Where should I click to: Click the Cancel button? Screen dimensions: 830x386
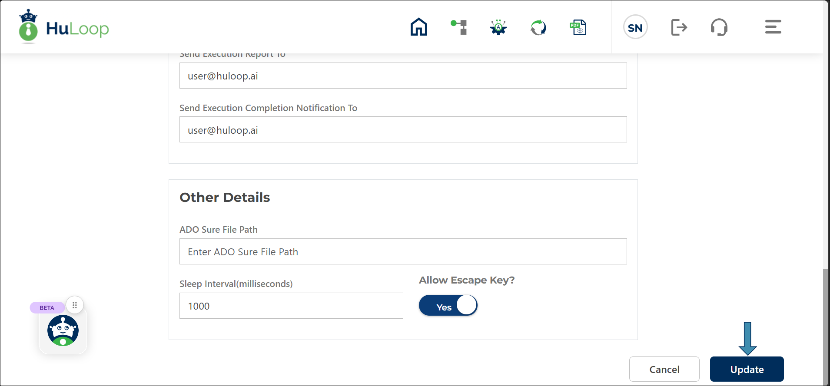664,369
